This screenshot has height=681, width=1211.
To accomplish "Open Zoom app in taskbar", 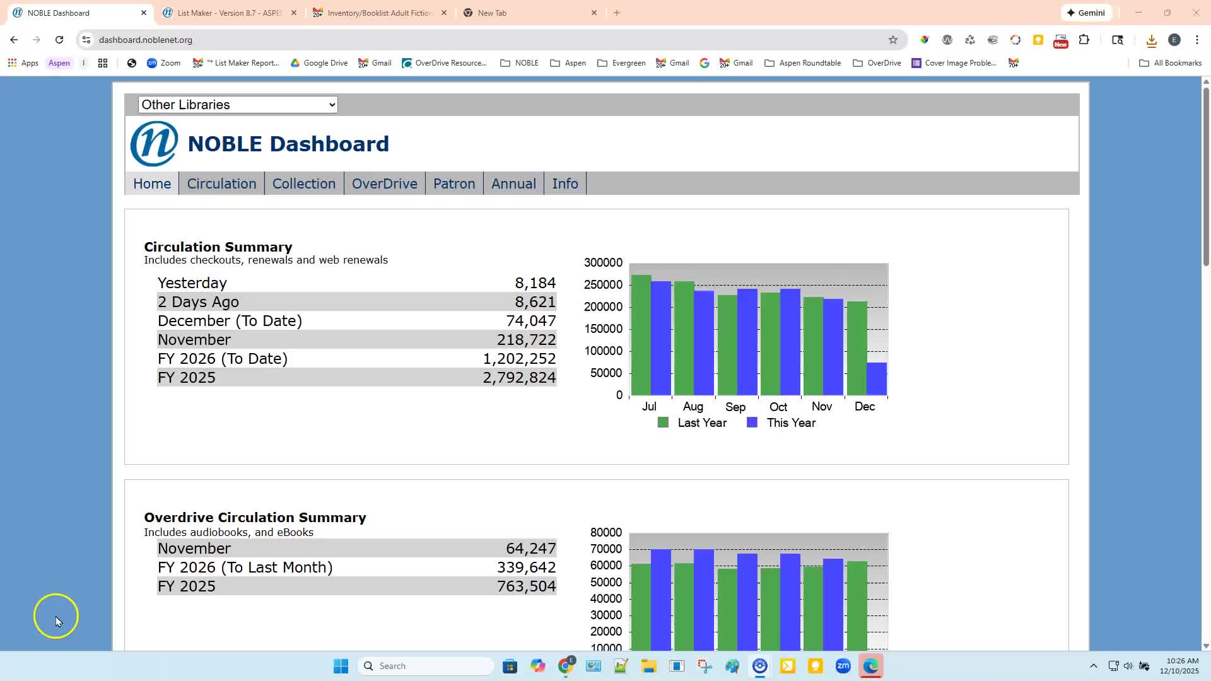I will click(843, 666).
